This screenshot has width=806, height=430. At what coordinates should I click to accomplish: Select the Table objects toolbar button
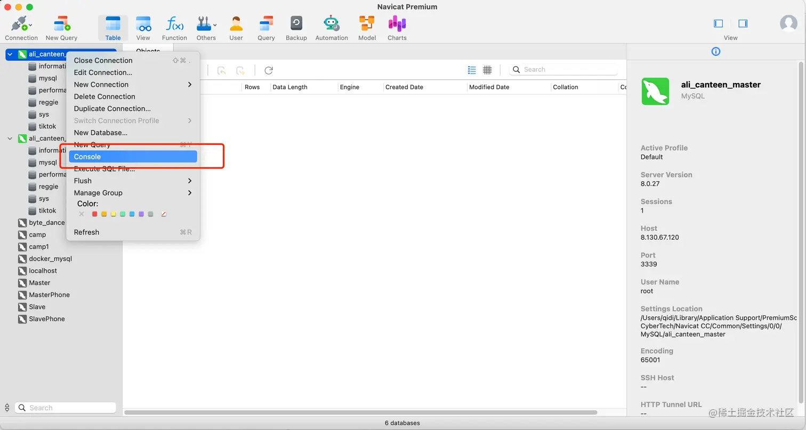pyautogui.click(x=113, y=28)
